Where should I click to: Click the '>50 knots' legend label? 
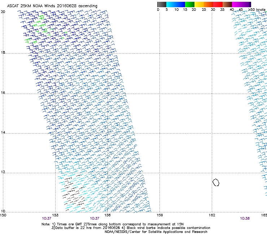pos(257,10)
